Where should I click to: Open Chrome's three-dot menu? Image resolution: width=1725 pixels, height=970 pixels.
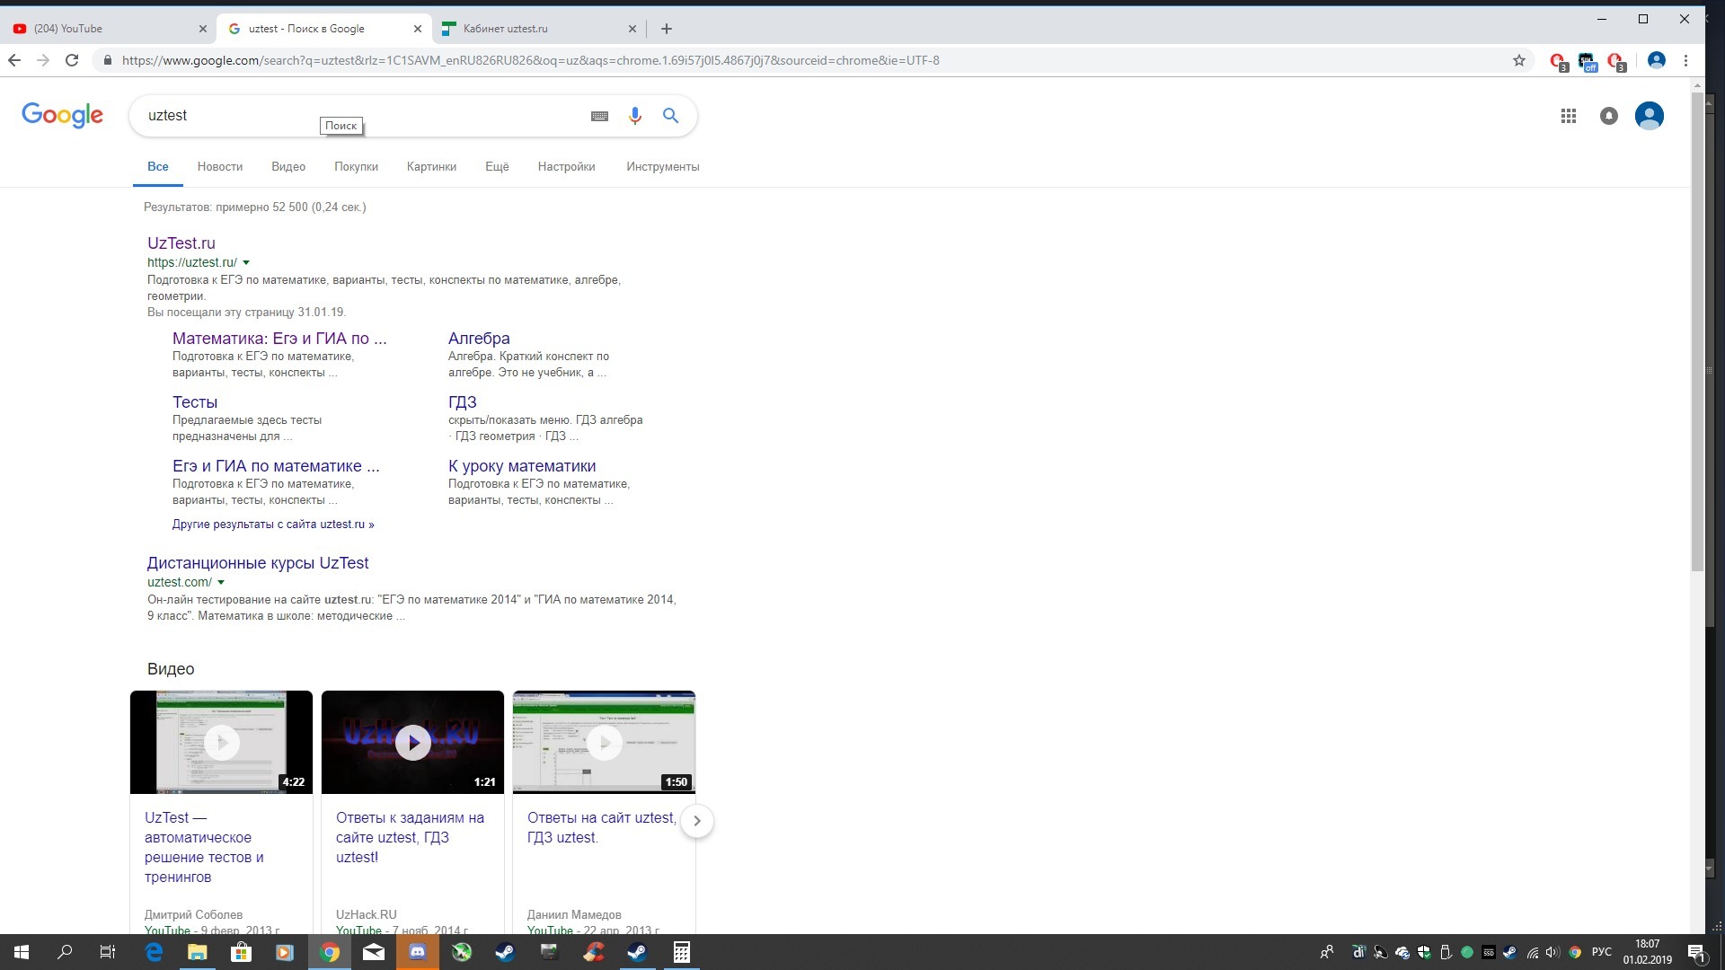[x=1685, y=60]
